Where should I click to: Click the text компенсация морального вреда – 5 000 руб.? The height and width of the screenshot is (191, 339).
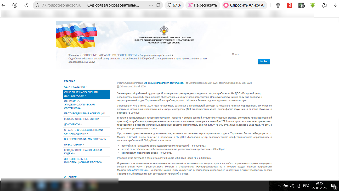click(x=146, y=153)
